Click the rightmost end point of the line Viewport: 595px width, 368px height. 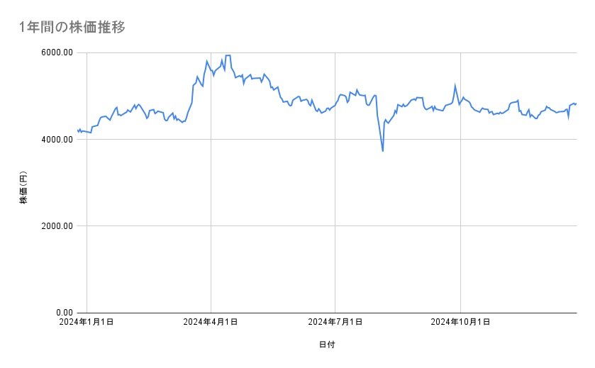click(x=576, y=104)
